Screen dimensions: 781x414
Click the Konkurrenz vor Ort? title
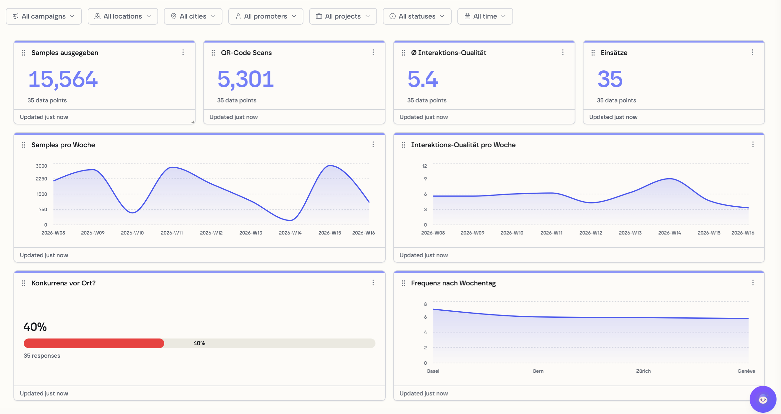(63, 283)
